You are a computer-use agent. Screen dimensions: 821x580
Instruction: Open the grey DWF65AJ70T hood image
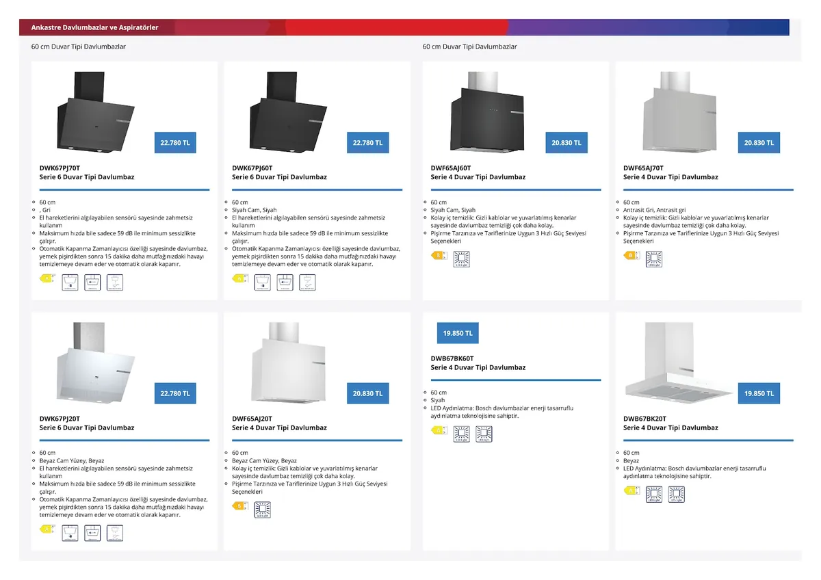point(680,112)
